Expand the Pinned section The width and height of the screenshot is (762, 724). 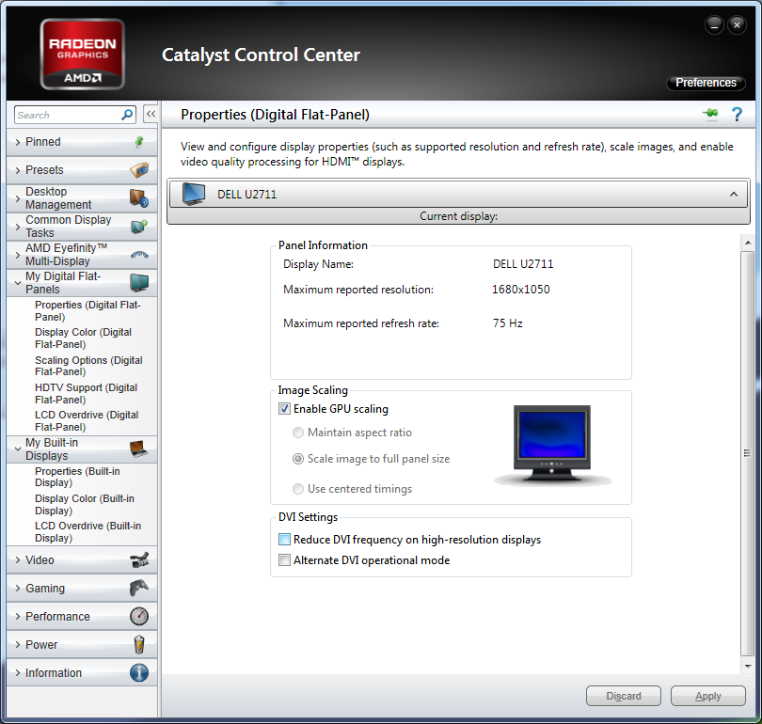coord(82,142)
